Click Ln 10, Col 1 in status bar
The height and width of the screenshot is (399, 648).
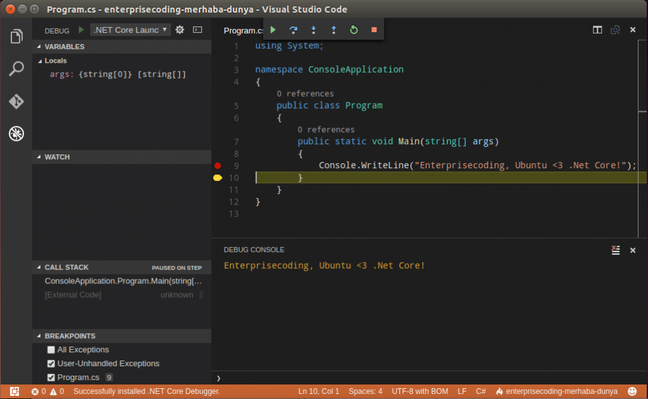click(319, 391)
